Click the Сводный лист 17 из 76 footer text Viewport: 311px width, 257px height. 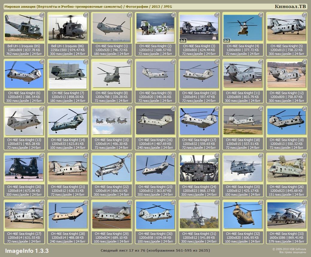pyautogui.click(x=155, y=250)
